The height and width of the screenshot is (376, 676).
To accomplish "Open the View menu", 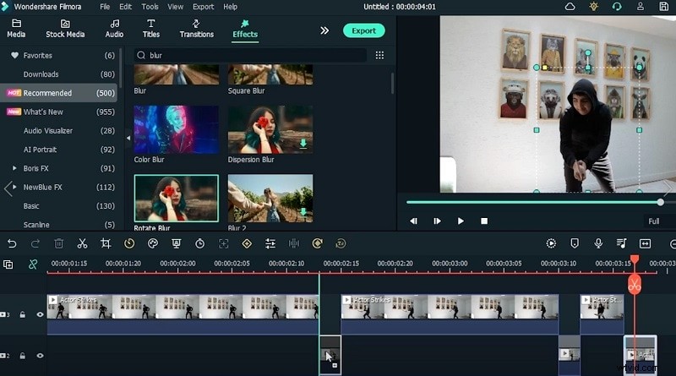I will [x=175, y=7].
